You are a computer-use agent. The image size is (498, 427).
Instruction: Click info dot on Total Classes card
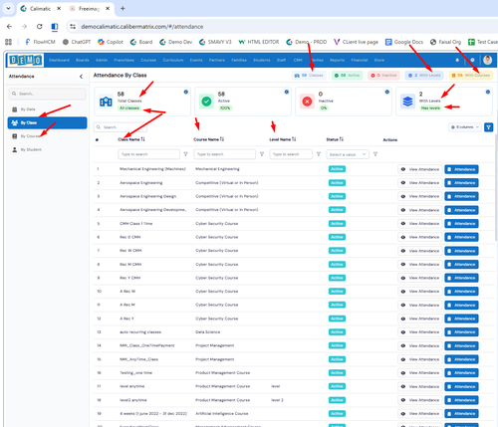186,92
